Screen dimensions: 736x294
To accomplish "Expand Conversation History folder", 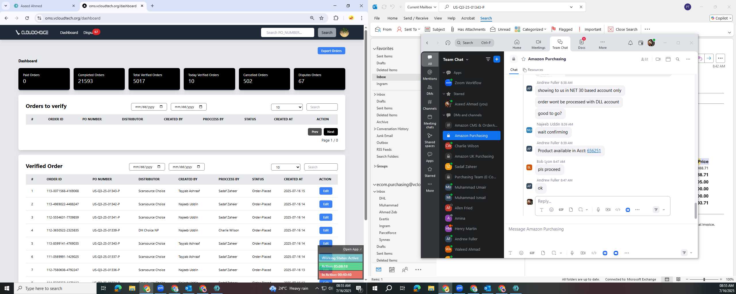I will coord(375,129).
